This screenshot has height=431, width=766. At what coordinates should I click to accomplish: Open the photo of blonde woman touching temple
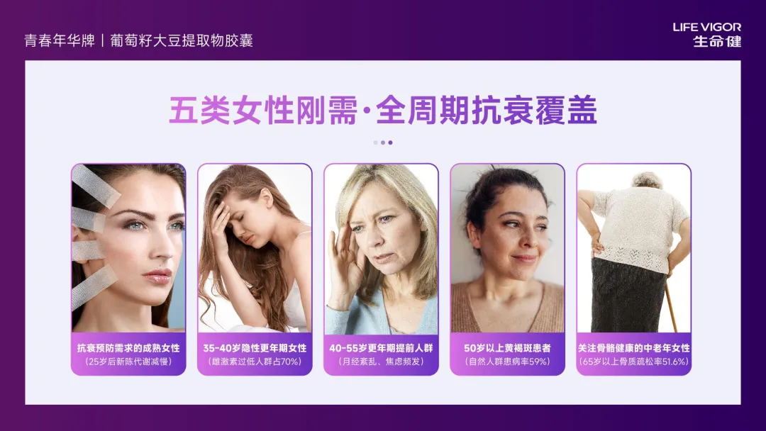(x=381, y=248)
